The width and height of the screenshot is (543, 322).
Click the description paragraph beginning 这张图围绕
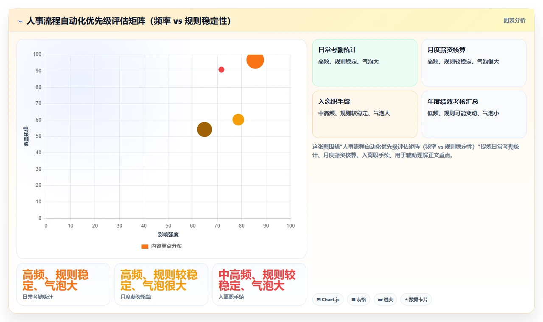pyautogui.click(x=416, y=151)
